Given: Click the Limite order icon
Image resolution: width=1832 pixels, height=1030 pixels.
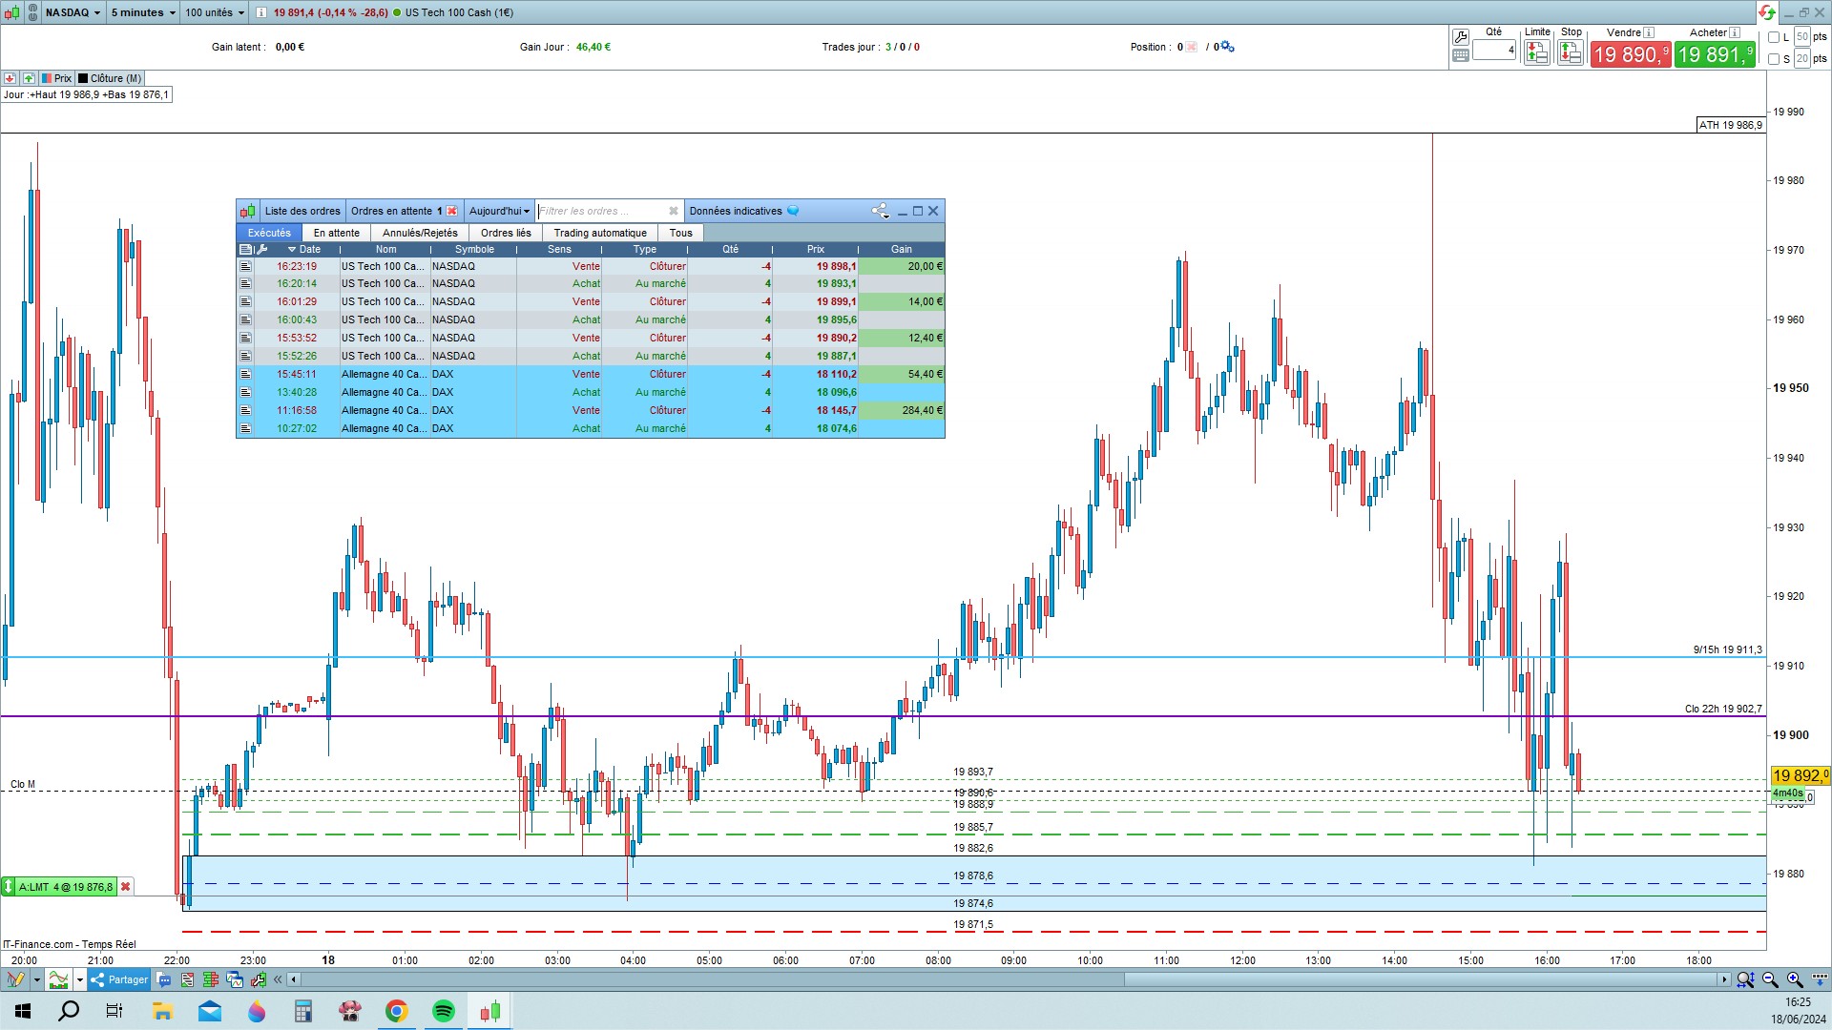Looking at the screenshot, I should click(1536, 53).
